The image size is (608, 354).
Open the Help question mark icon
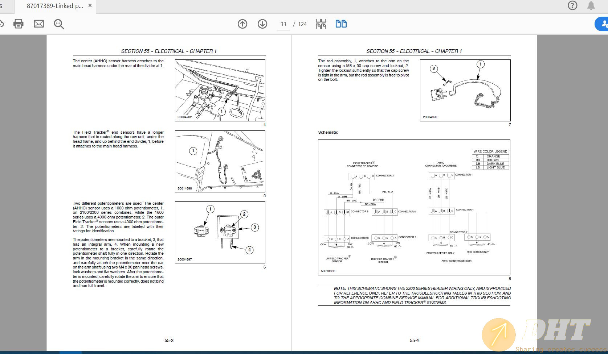click(572, 5)
